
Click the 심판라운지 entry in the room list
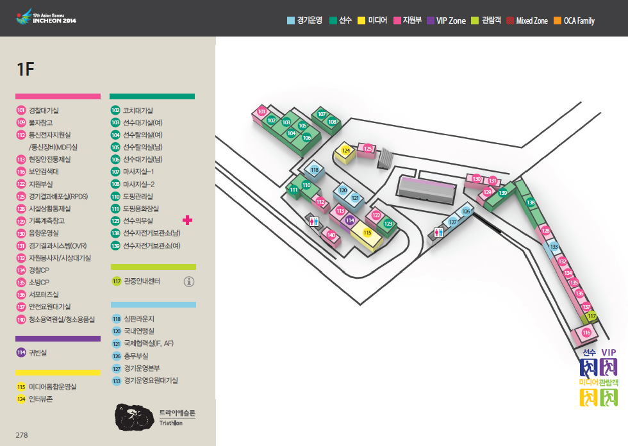coord(133,318)
